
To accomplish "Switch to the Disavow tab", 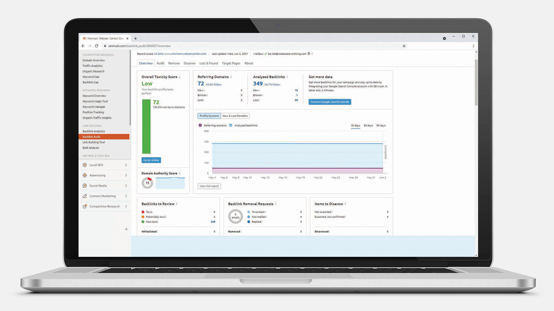I will point(189,63).
